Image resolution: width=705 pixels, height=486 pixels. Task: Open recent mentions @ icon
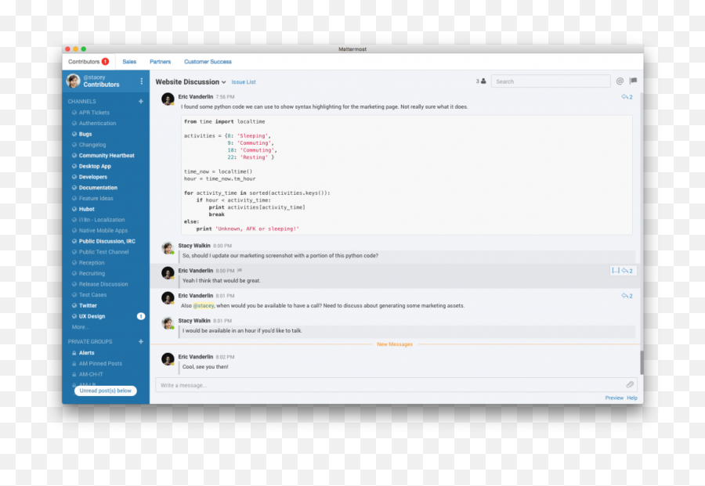[x=620, y=81]
